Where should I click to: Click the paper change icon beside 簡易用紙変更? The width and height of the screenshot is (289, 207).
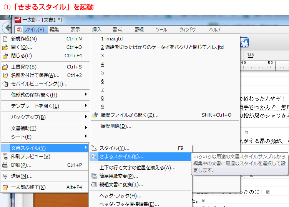(94, 176)
